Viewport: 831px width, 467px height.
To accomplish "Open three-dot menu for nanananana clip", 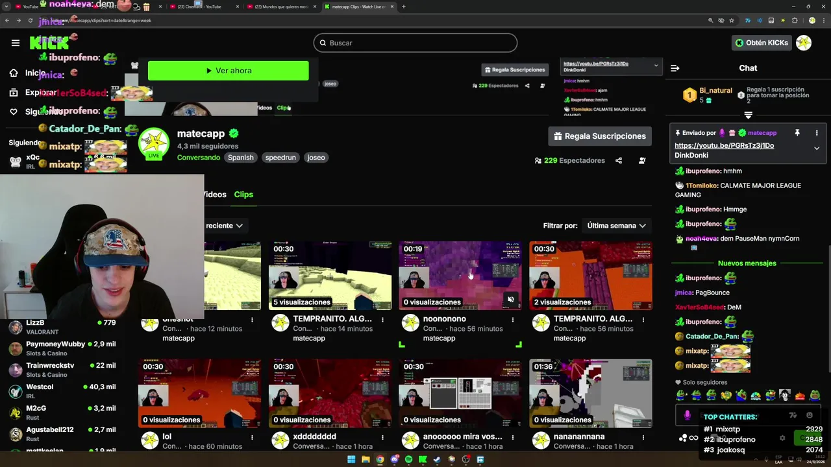I will pos(643,438).
